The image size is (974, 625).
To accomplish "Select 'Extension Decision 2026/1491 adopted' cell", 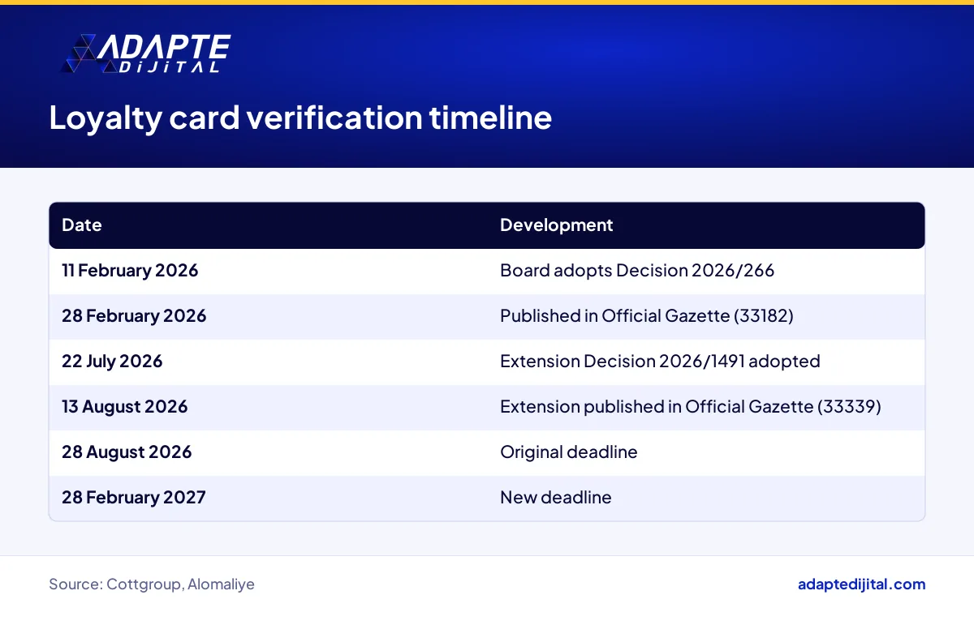I will coord(660,362).
